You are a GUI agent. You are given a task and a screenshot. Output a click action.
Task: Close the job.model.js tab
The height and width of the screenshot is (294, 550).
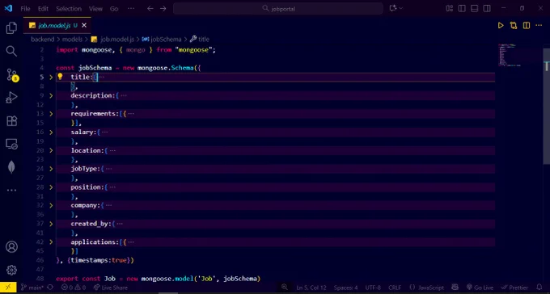coord(84,25)
